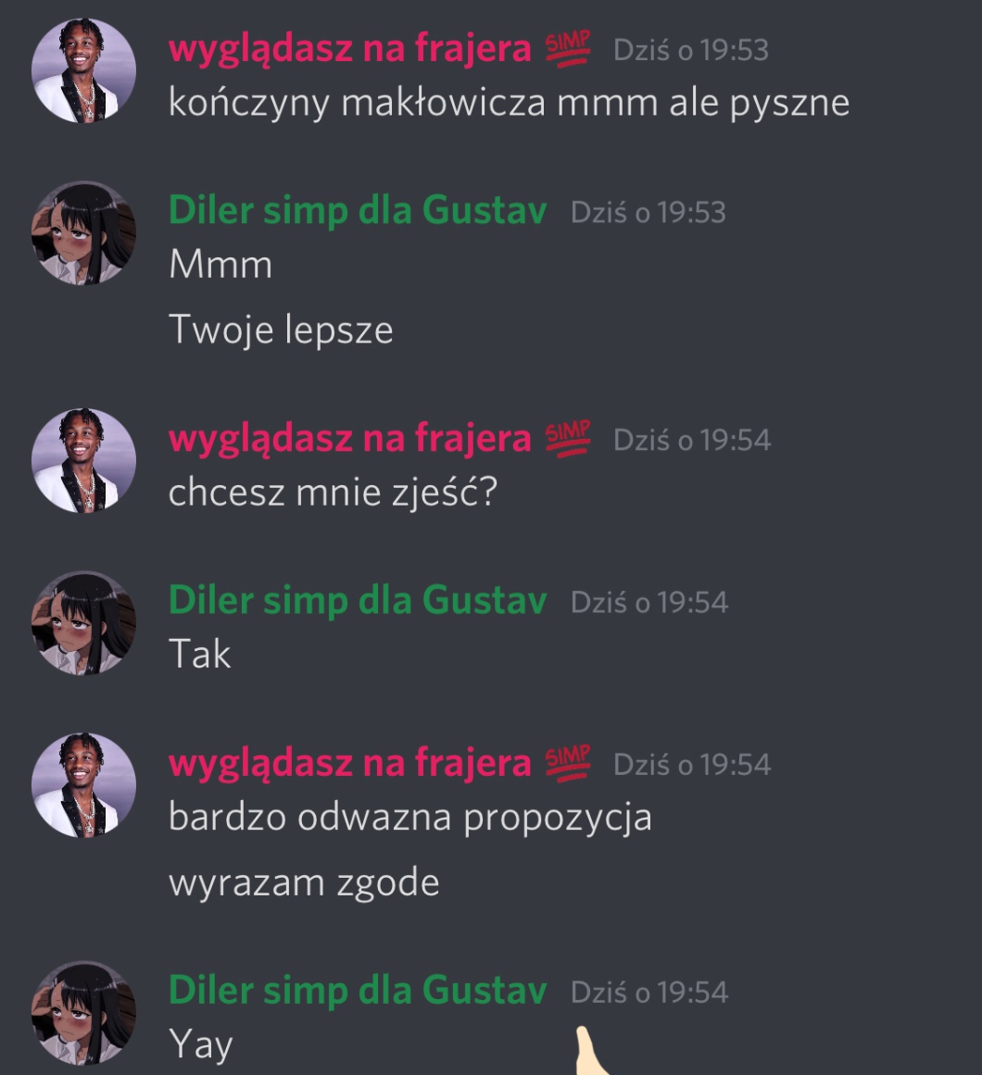Image resolution: width=982 pixels, height=1075 pixels.
Task: Click SIMP badge next to 'chcesz mnie zjeść?' author
Action: click(568, 439)
